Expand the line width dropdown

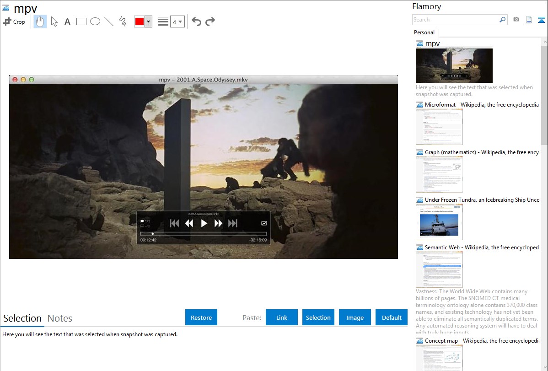tap(177, 22)
